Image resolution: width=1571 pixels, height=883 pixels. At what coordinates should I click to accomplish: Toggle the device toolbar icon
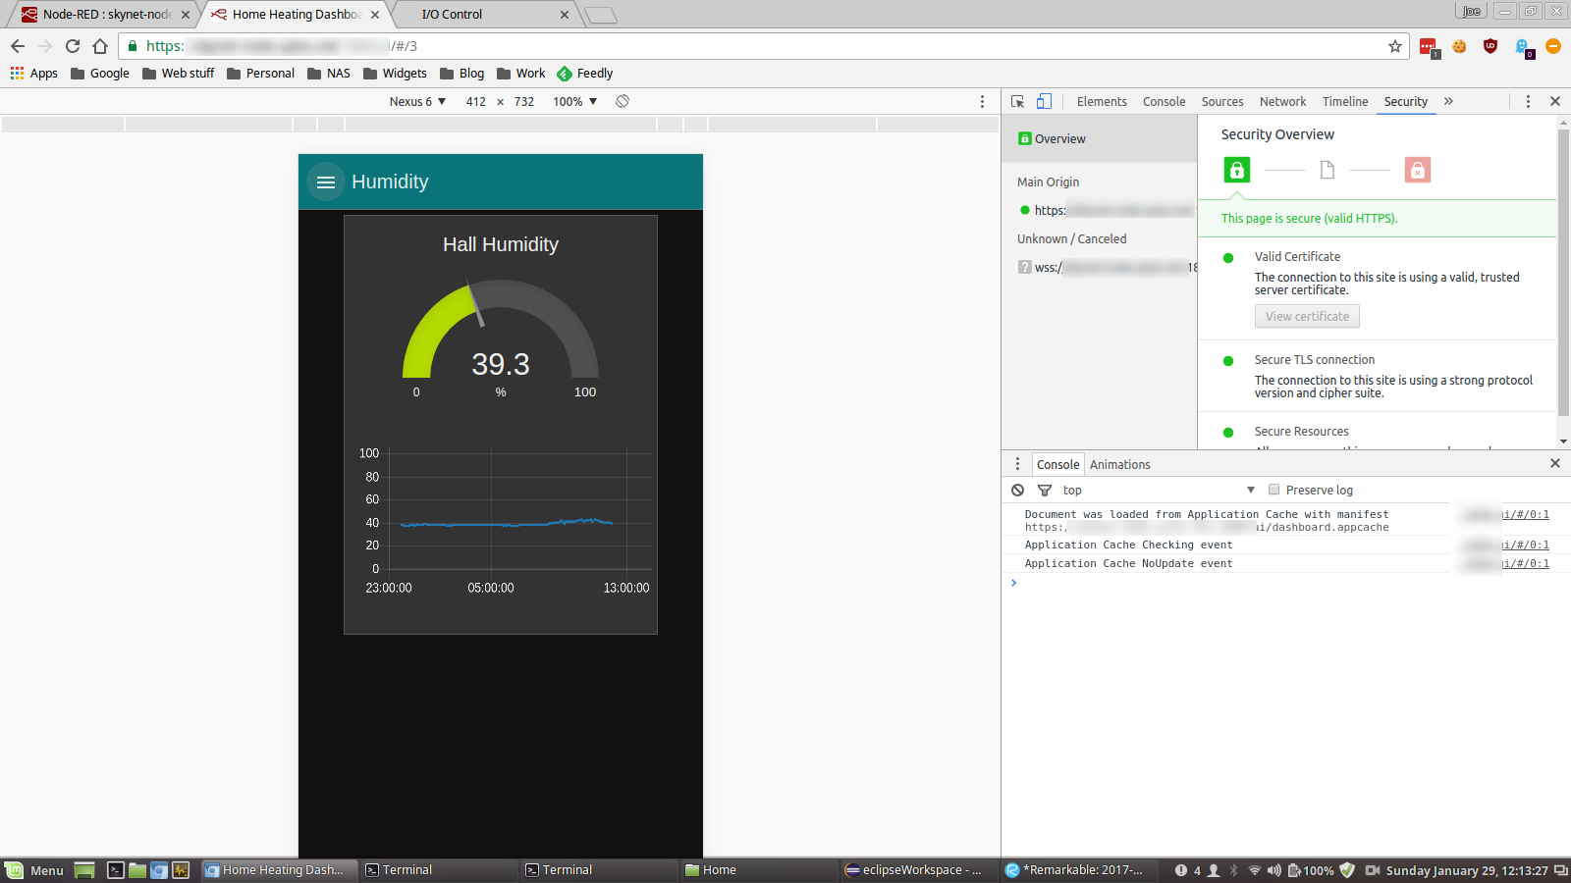click(1044, 101)
